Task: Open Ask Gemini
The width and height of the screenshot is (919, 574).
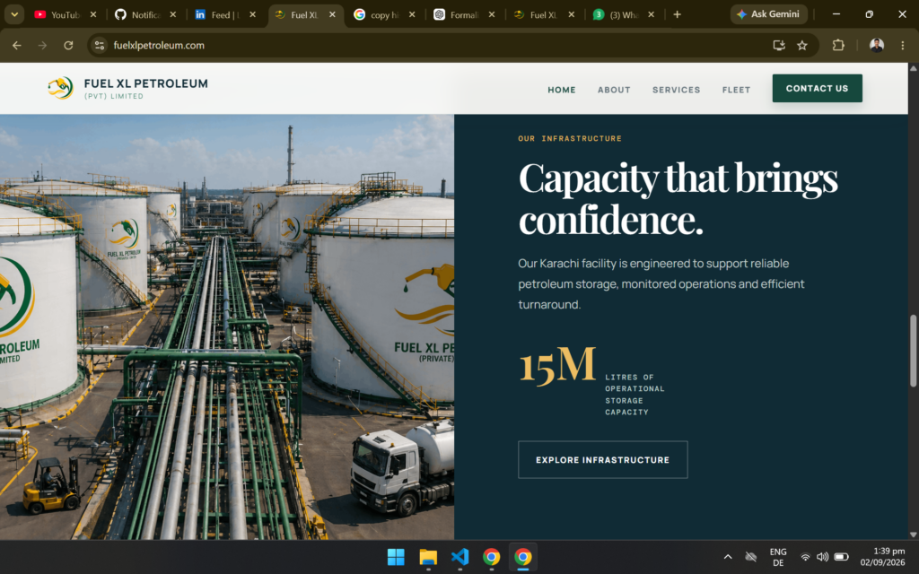Action: [768, 14]
